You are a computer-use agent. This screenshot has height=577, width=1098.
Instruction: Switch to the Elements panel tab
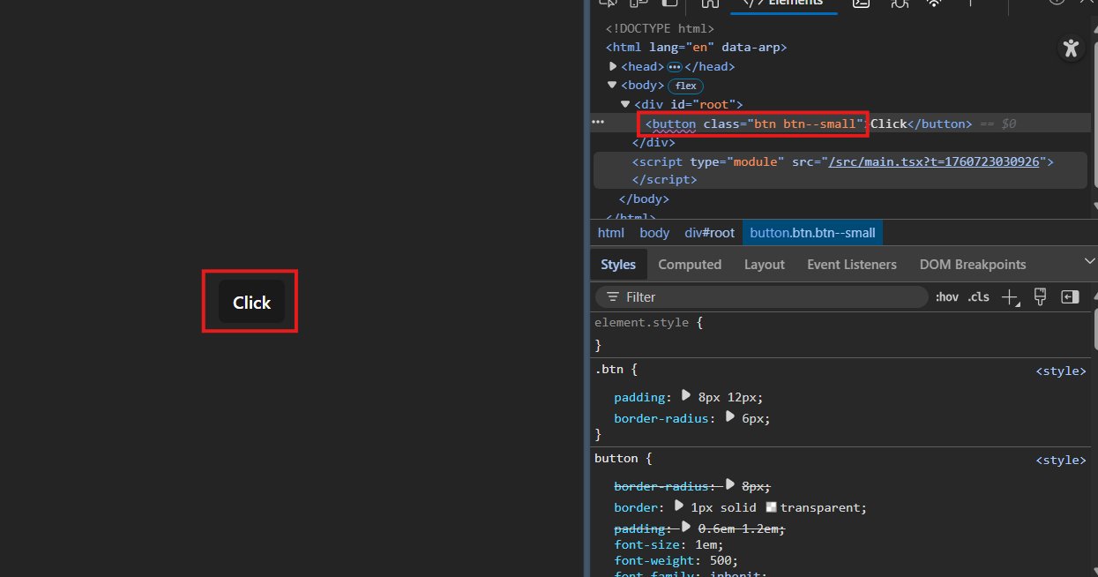pos(784,4)
